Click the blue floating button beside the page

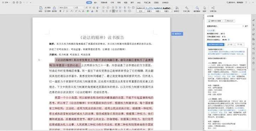click(x=177, y=34)
